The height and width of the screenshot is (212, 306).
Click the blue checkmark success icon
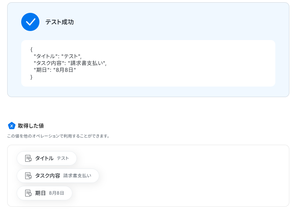pyautogui.click(x=30, y=22)
